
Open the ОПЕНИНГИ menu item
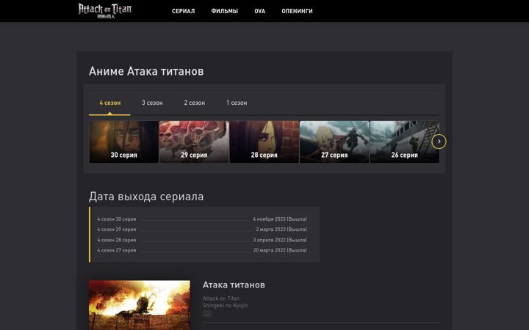coord(298,11)
